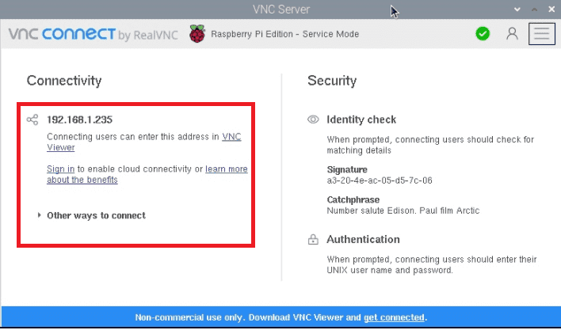Click the get connected link
561x330 pixels.
pos(394,317)
